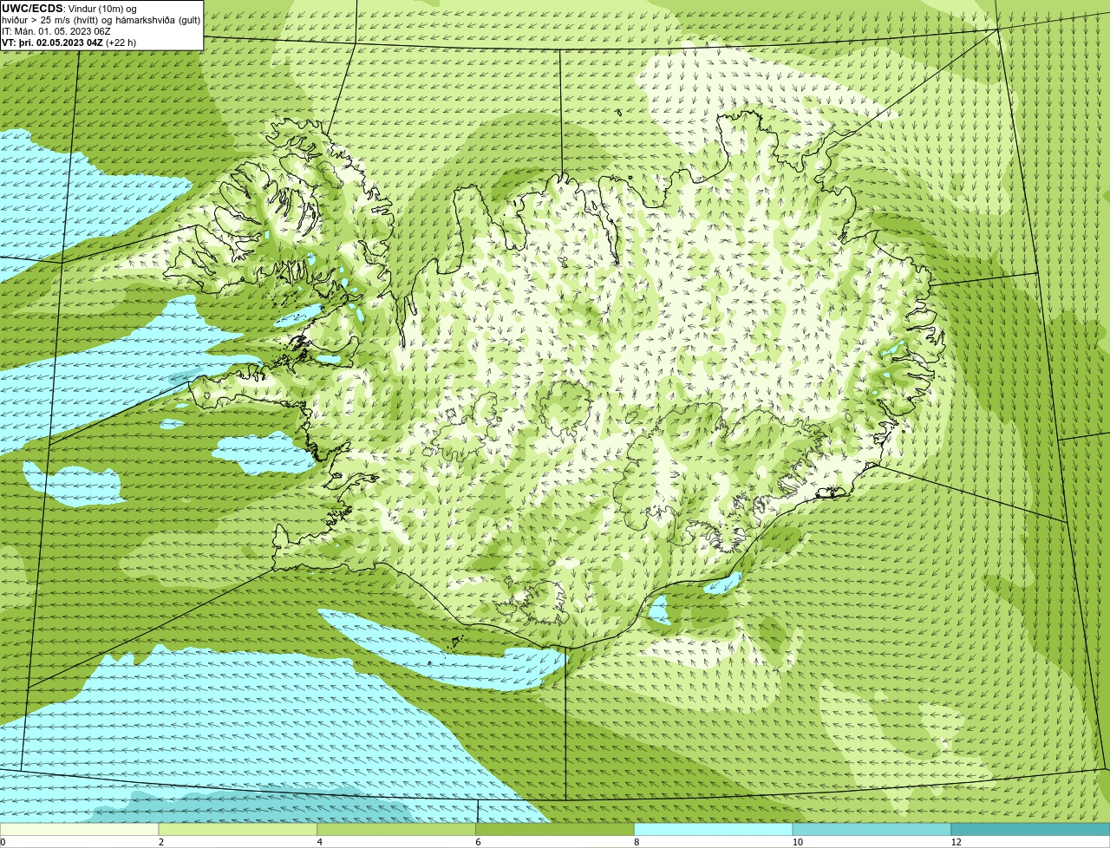Screen dimensions: 1110x848
Task: Click the legend scale label "2"
Action: [x=160, y=842]
